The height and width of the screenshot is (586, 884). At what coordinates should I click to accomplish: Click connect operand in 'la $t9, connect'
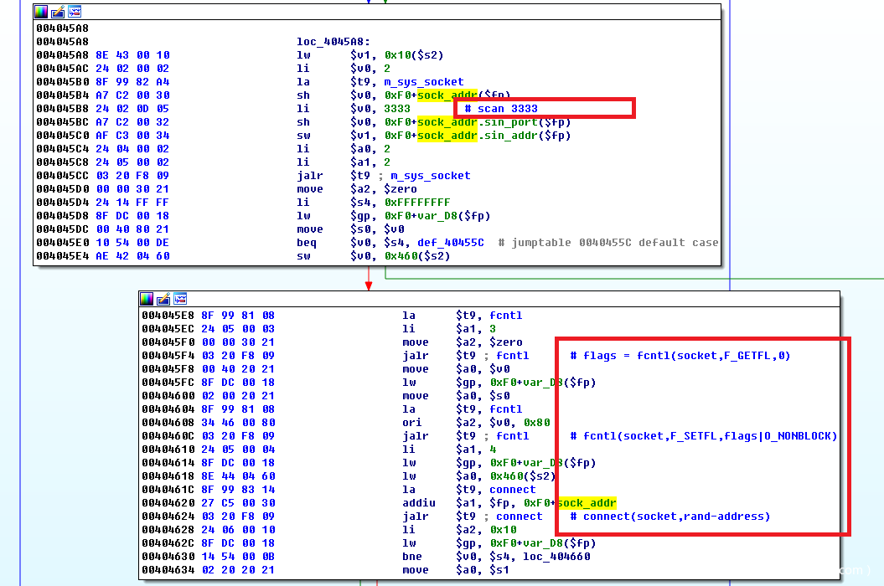(512, 490)
